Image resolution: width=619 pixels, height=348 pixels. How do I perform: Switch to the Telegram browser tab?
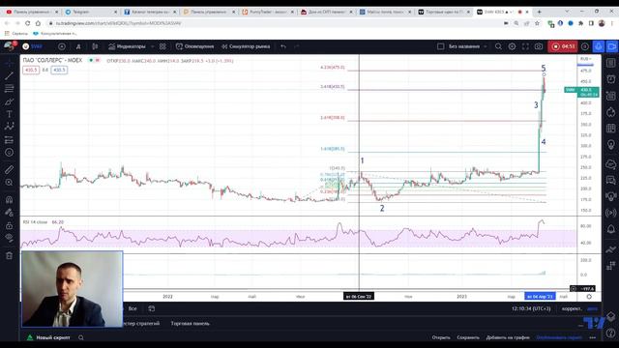[90, 12]
